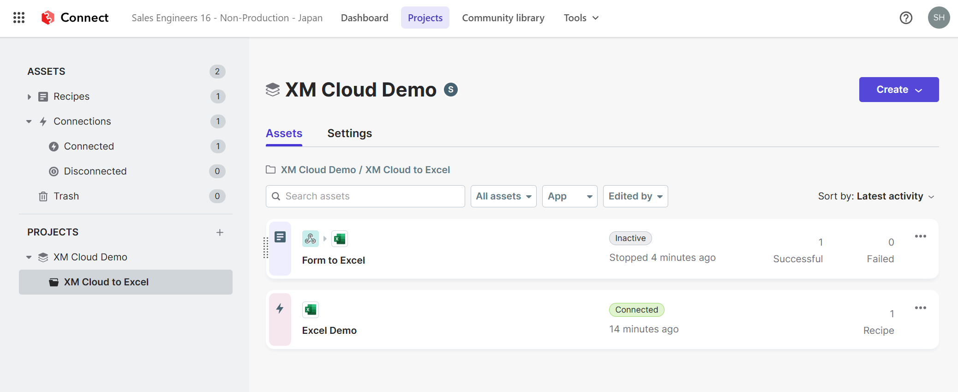Image resolution: width=958 pixels, height=392 pixels.
Task: Click the search magnifier icon
Action: pos(276,196)
